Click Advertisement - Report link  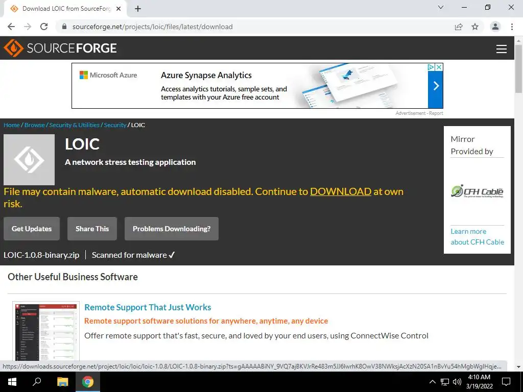click(x=419, y=113)
